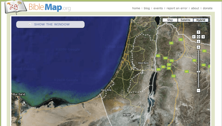
Task: Click the route 40 road shield
Action: click(163, 67)
